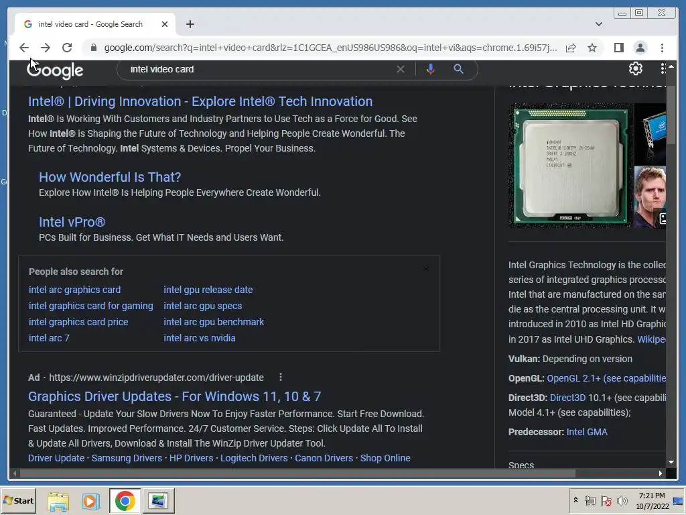Click the vertical scrollbar down arrow

[671, 462]
